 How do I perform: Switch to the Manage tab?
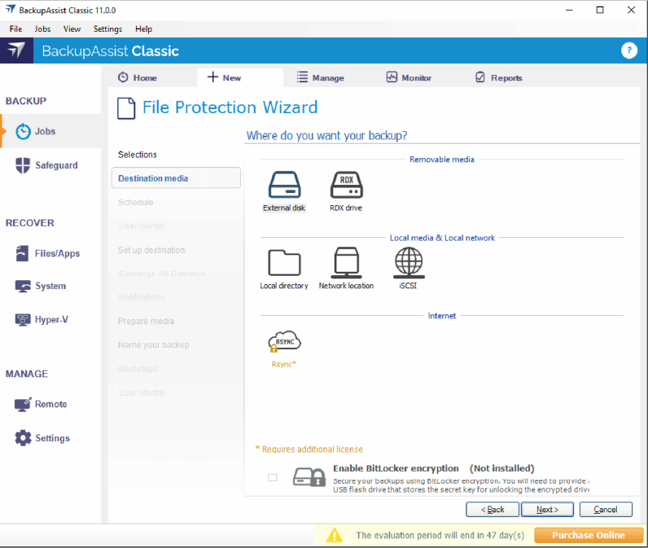319,78
